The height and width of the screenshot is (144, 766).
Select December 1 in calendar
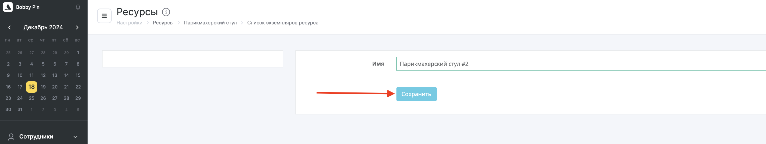point(78,53)
